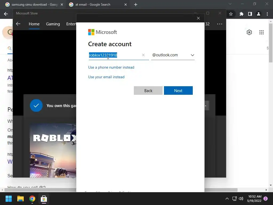Click the Microsoft logo in the dialog
The image size is (273, 205).
103,32
